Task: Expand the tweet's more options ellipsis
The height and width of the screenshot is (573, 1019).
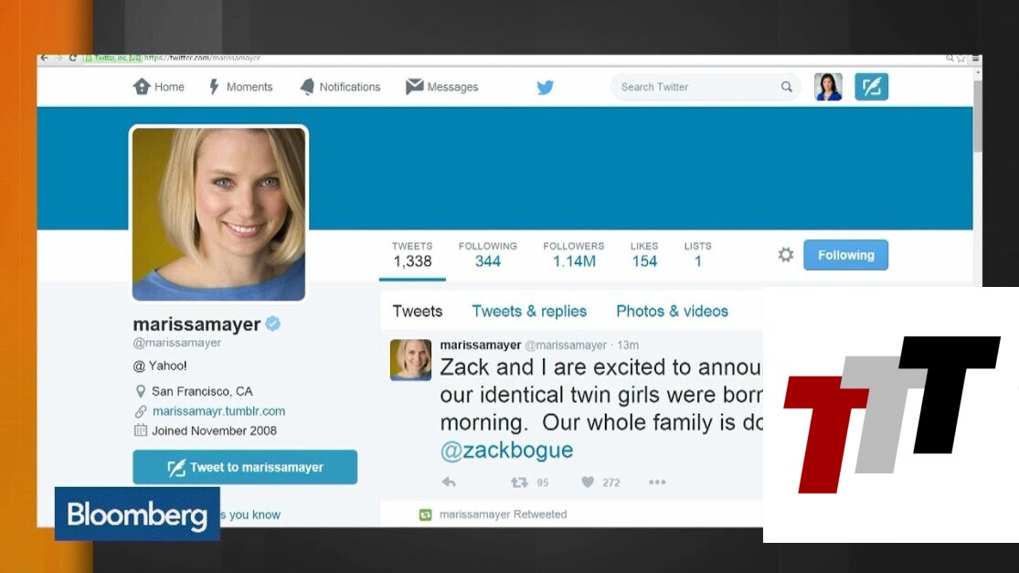Action: [x=657, y=482]
